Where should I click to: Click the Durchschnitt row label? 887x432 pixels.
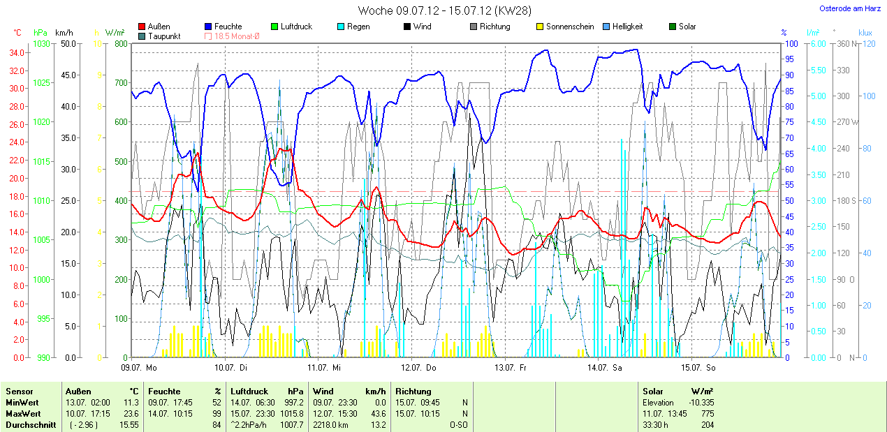29,424
